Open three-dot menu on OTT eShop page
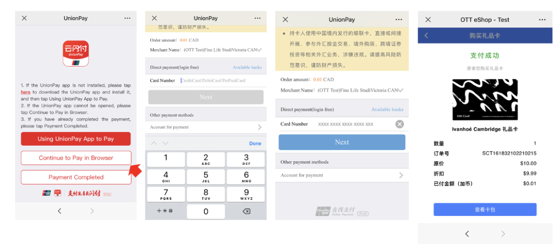559x249 pixels. click(x=542, y=20)
